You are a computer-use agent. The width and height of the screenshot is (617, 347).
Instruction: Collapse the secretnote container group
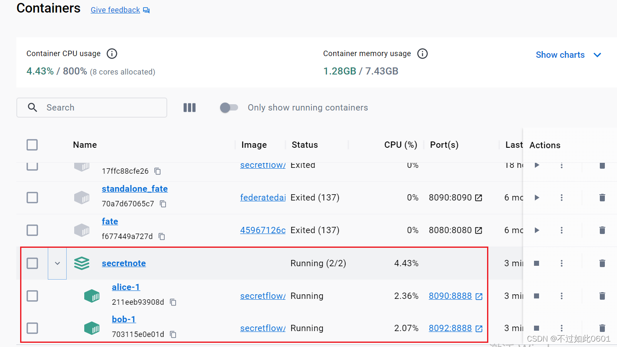tap(57, 263)
